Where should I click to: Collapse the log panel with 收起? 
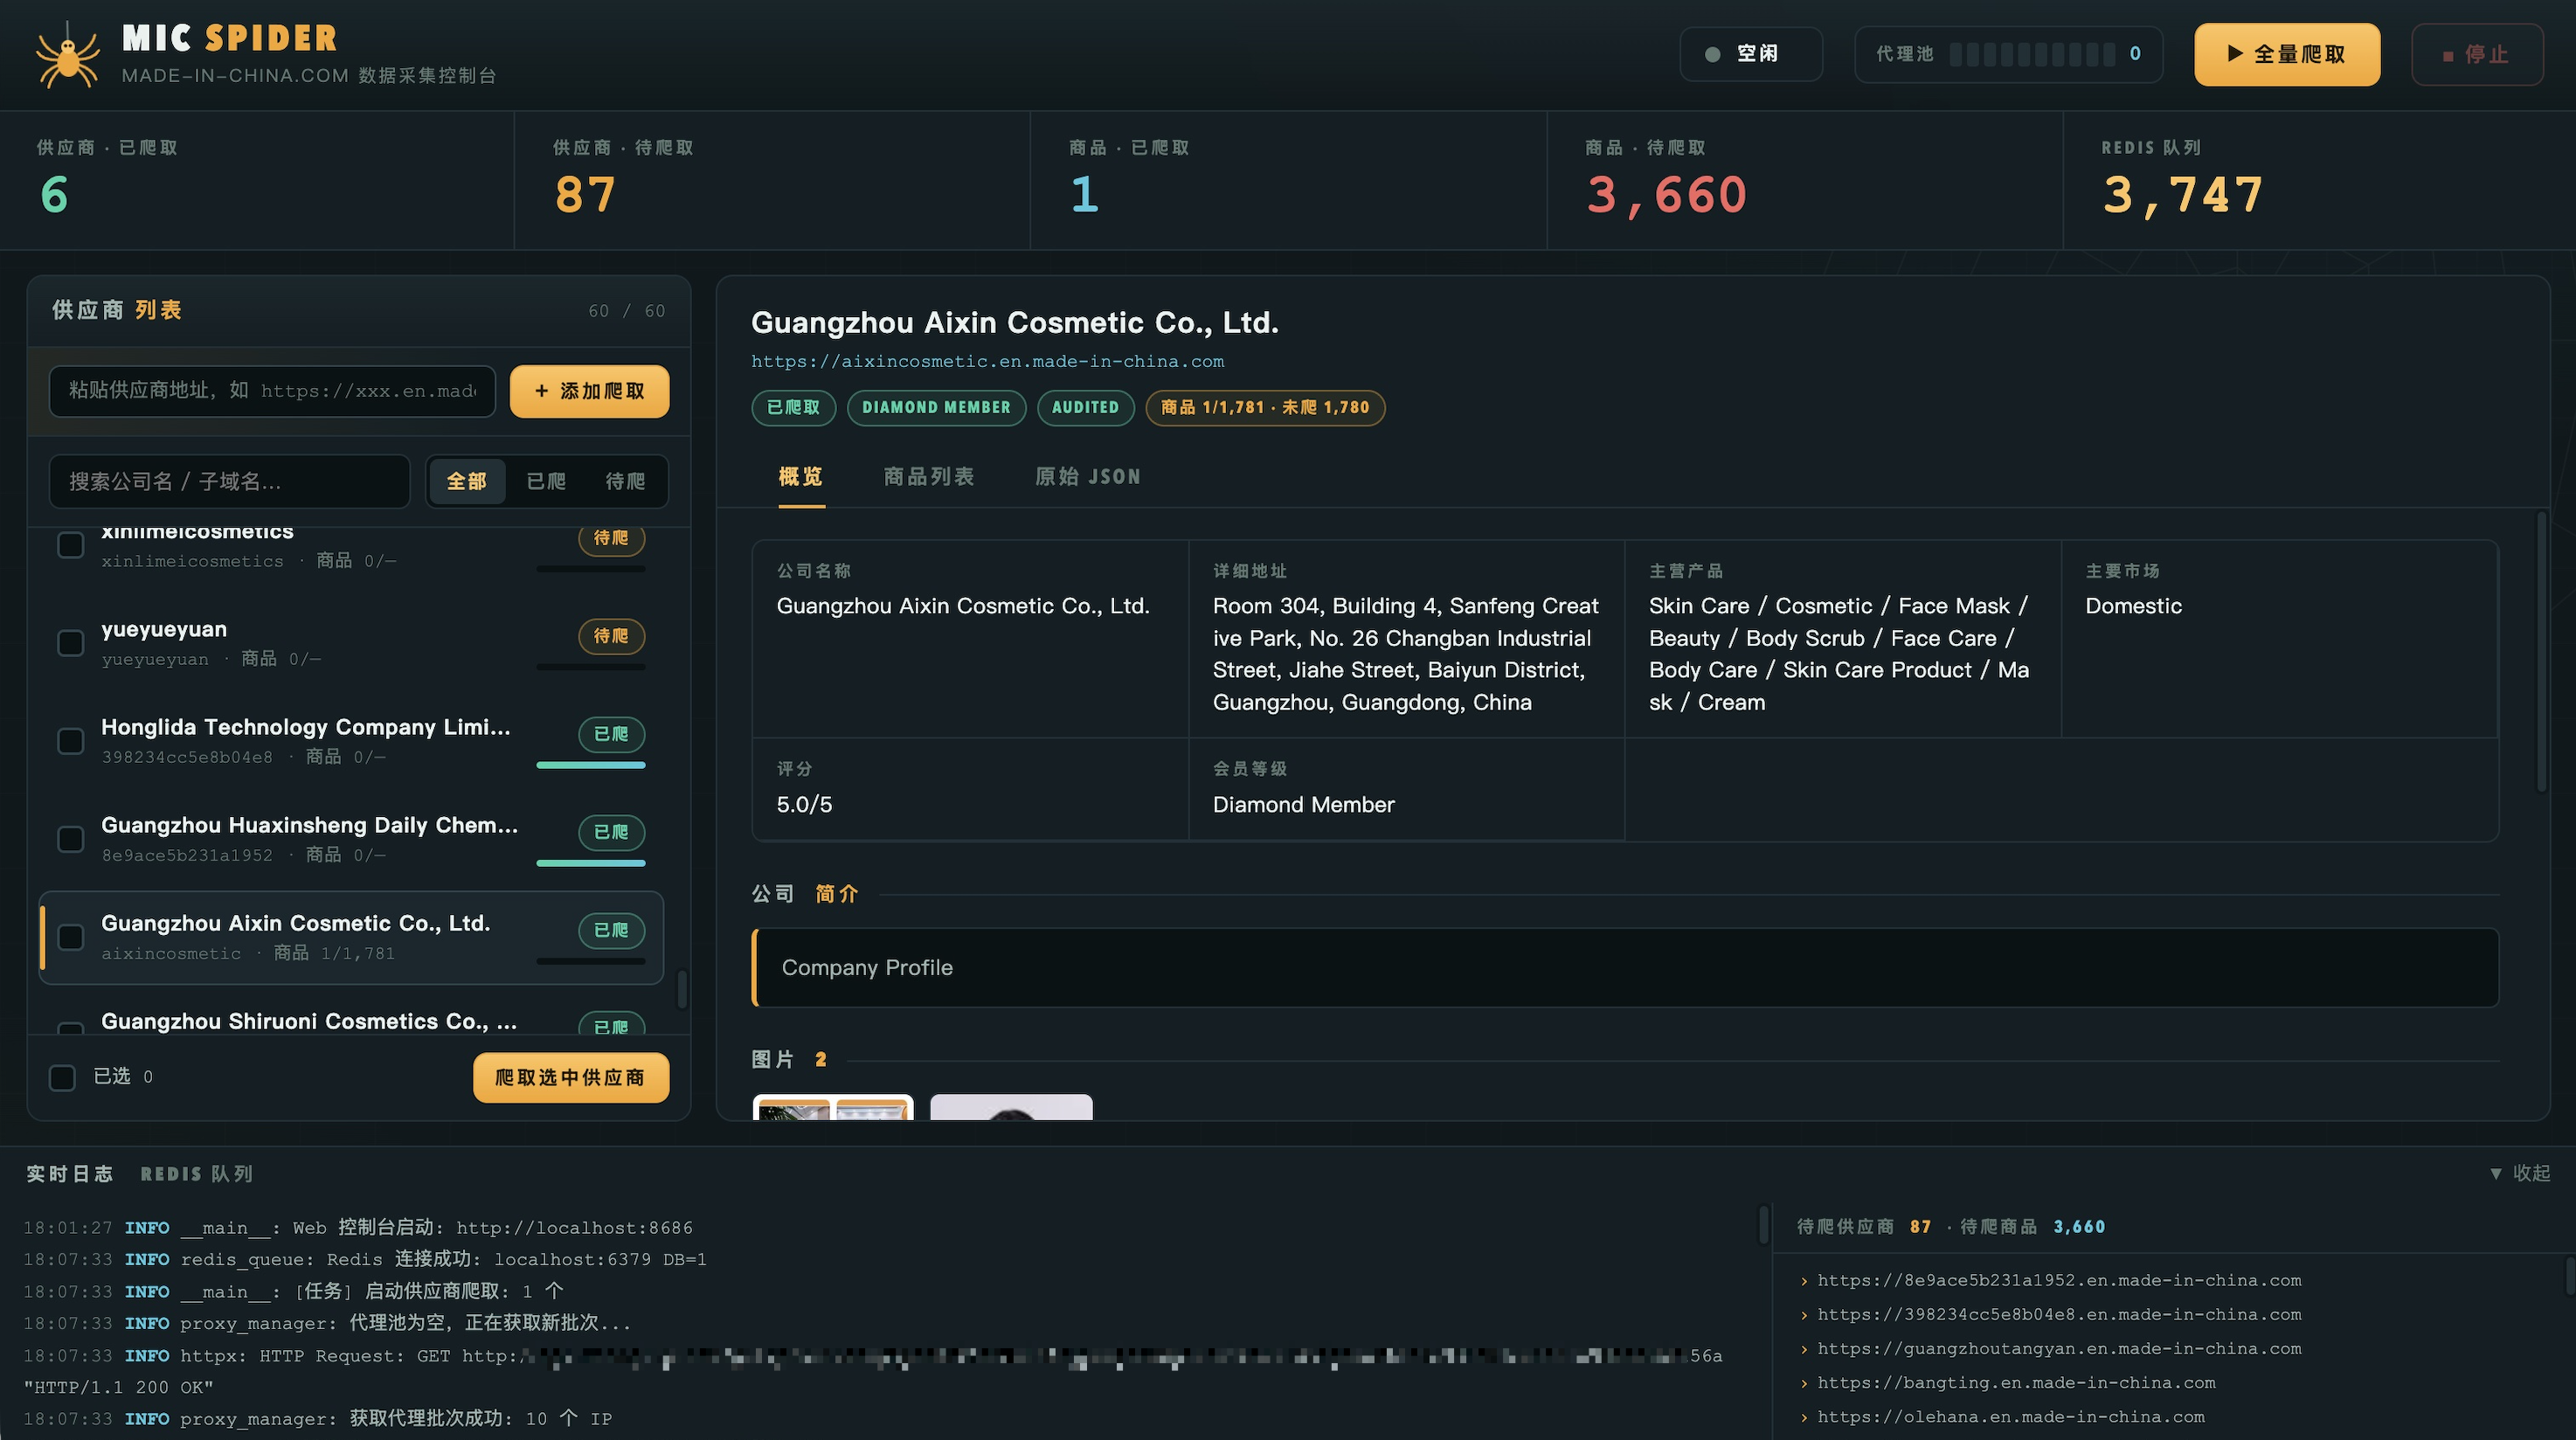coord(2520,1173)
